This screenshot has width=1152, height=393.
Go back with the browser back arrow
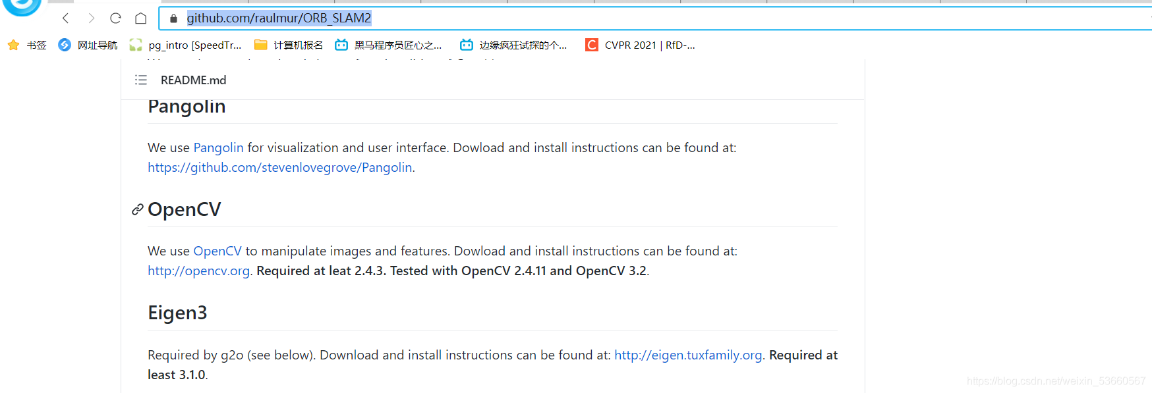[x=65, y=18]
